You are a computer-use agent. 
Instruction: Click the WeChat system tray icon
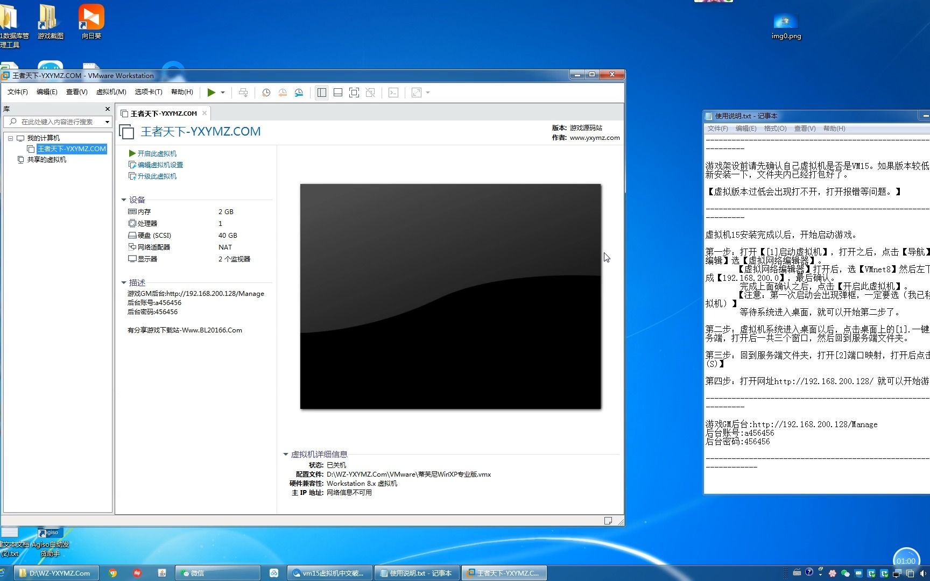tap(845, 573)
